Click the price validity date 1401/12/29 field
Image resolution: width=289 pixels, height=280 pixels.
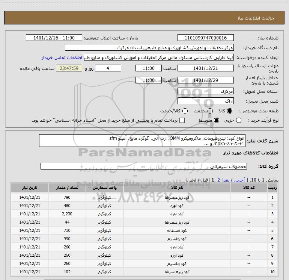coord(206,80)
